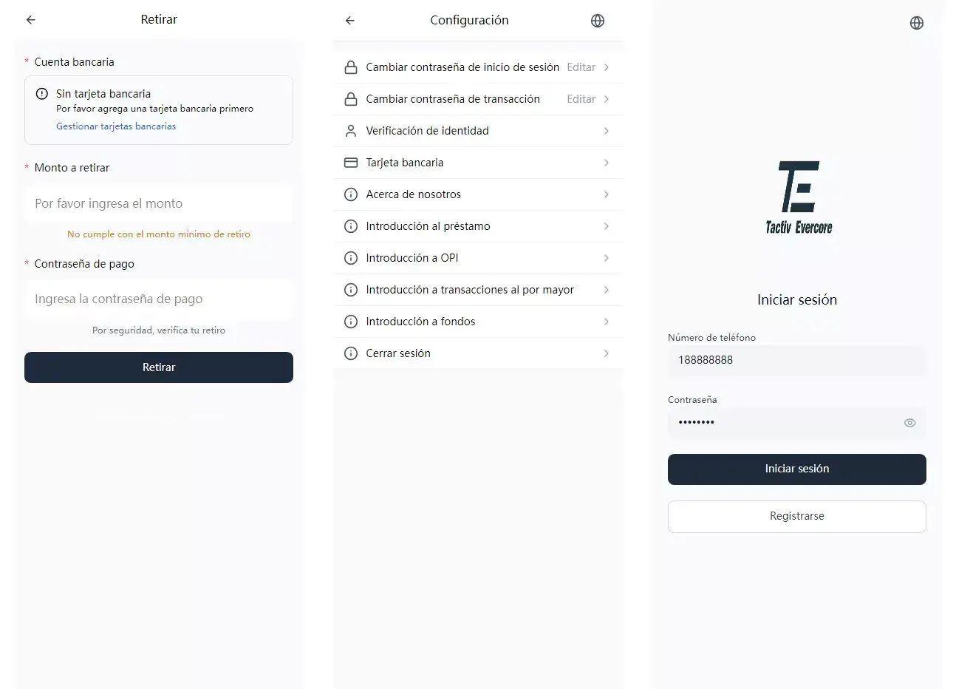Open Introducción a OPI menu item
This screenshot has height=689, width=956.
(x=479, y=258)
